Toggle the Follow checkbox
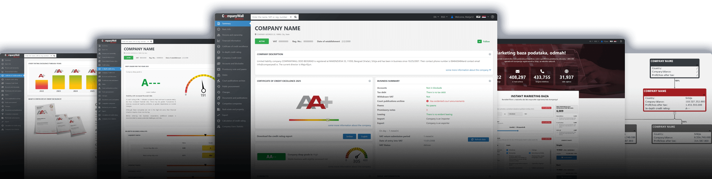The width and height of the screenshot is (712, 179). coord(479,41)
